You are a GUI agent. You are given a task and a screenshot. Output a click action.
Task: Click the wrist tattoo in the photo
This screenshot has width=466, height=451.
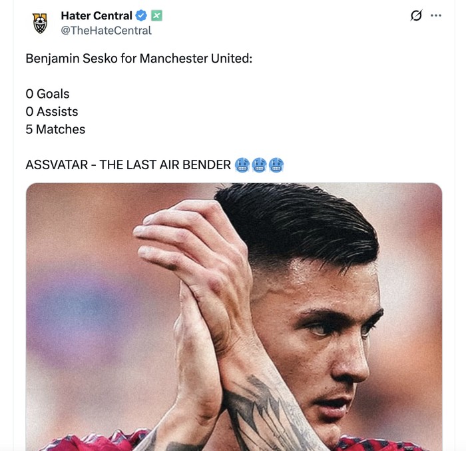click(266, 406)
